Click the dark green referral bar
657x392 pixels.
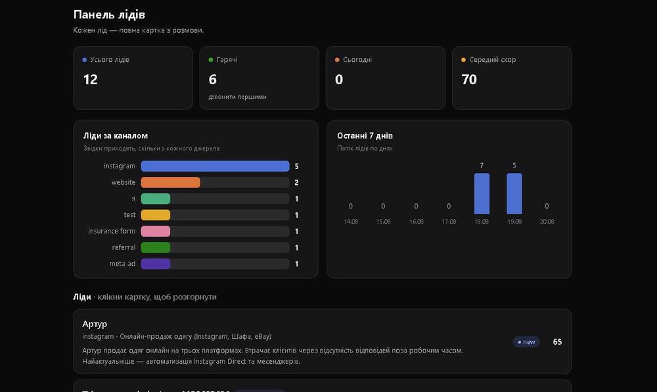coord(156,247)
